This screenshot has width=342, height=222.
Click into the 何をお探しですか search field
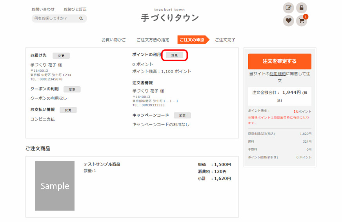coord(54,18)
